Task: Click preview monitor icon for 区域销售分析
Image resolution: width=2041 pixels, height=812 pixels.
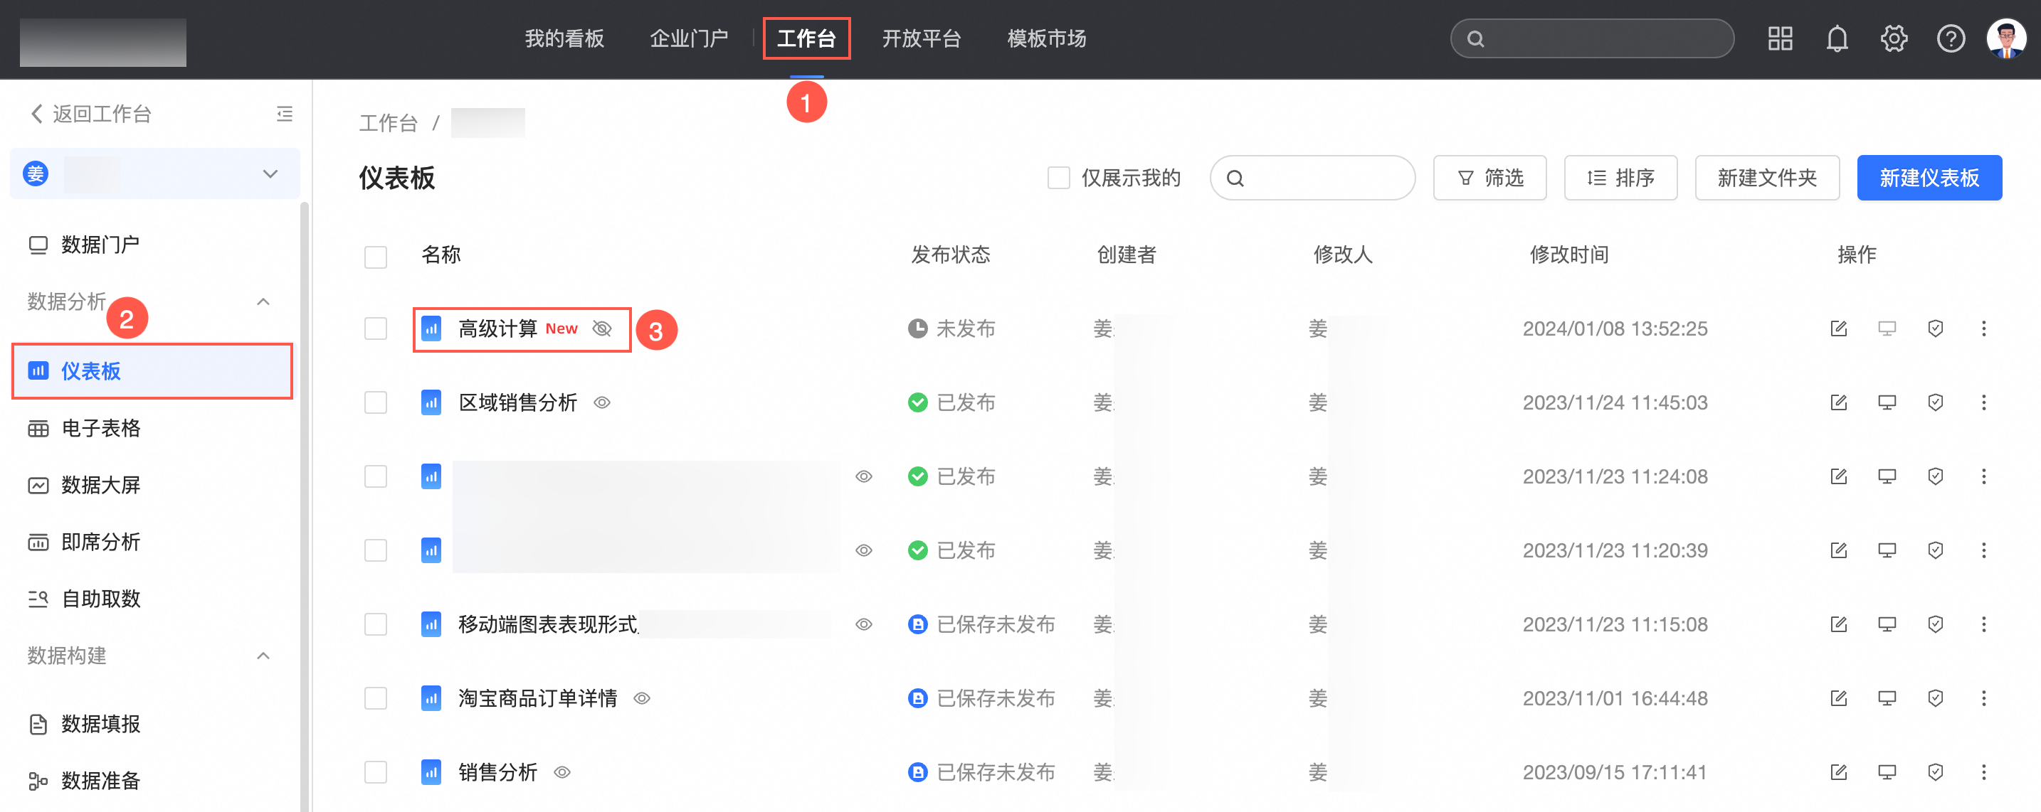Action: (x=1887, y=403)
